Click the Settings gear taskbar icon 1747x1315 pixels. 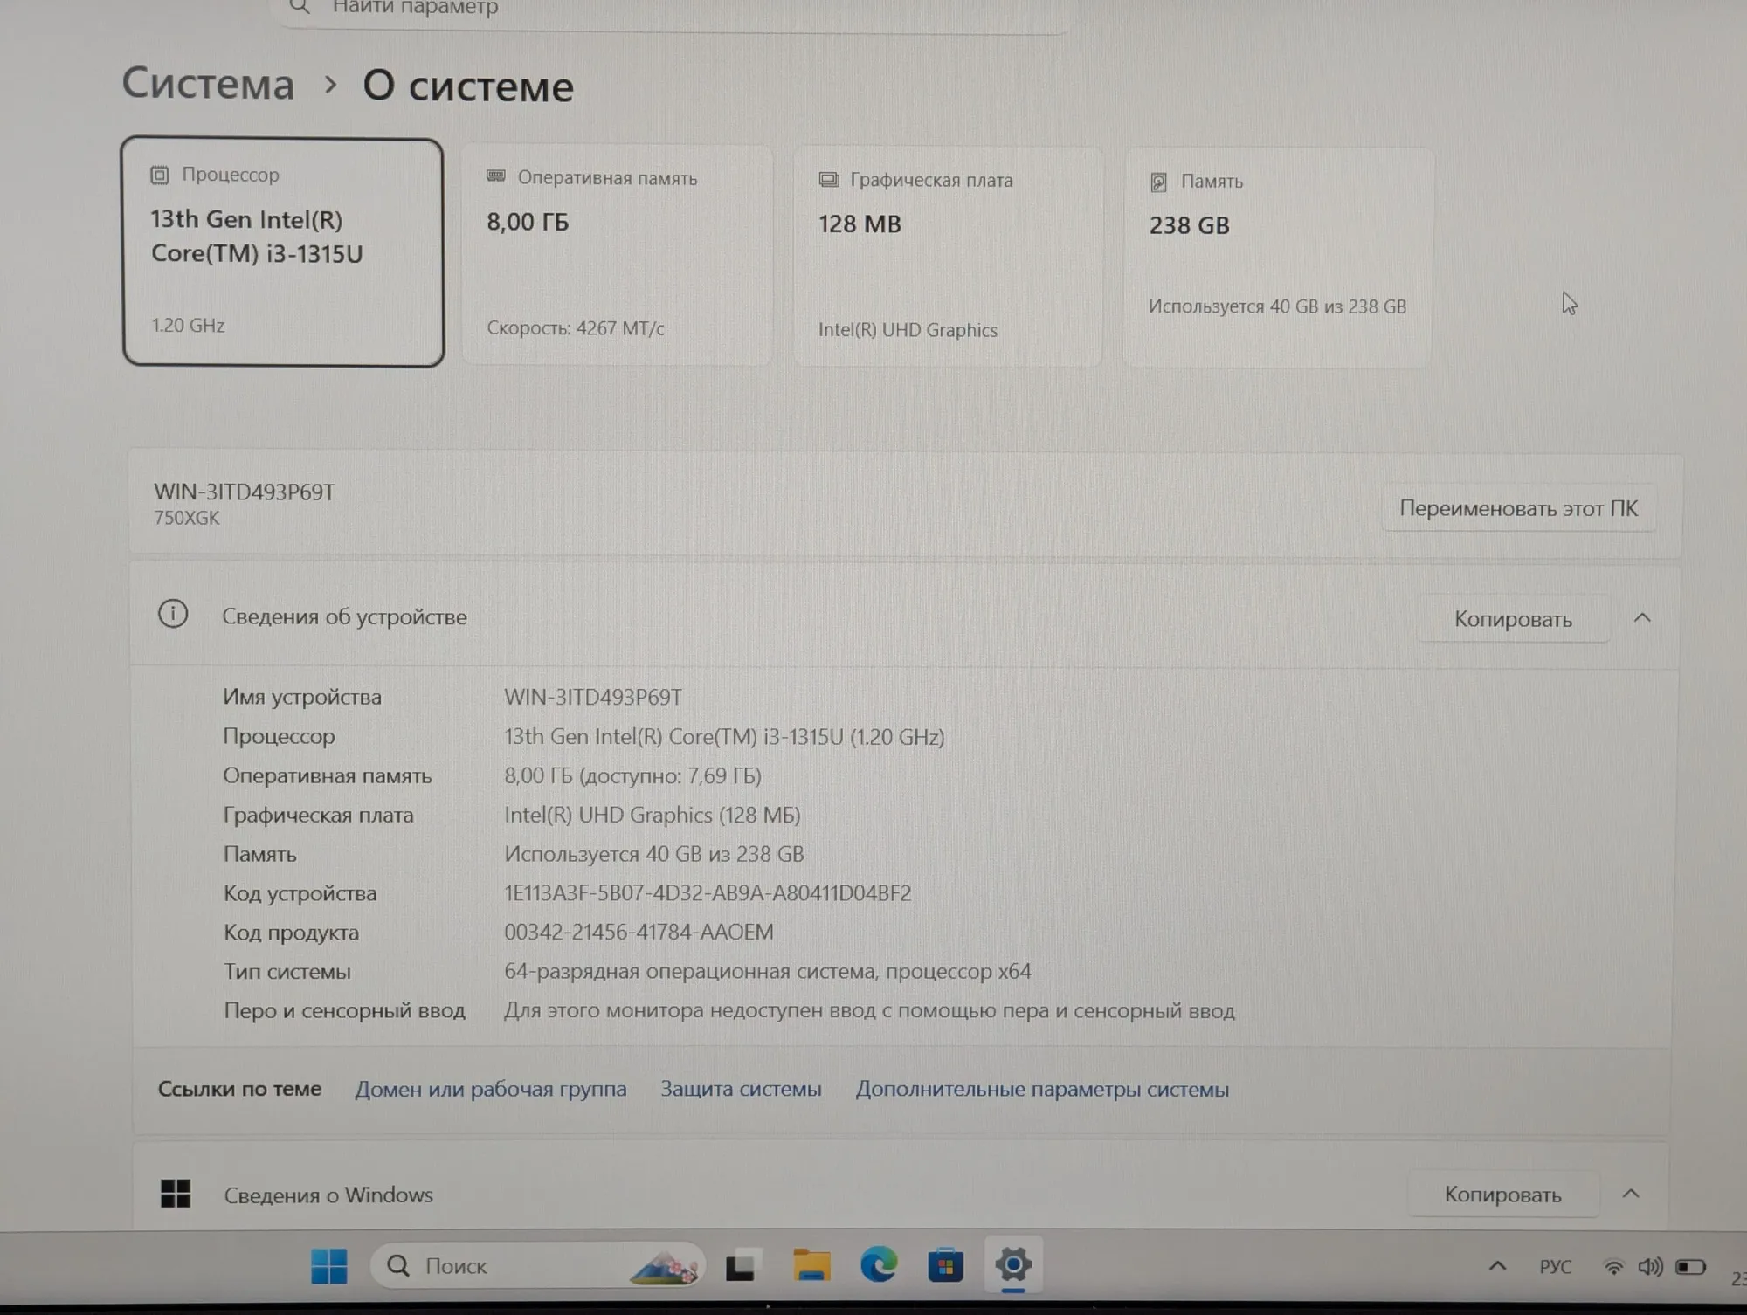[1012, 1263]
